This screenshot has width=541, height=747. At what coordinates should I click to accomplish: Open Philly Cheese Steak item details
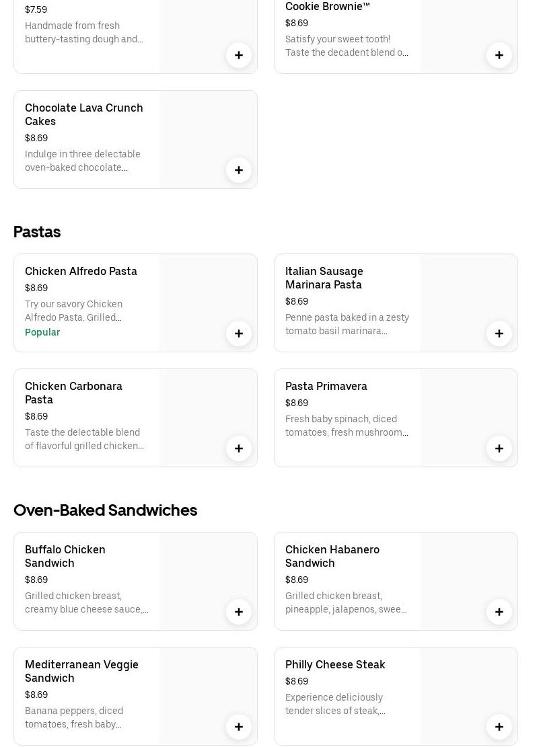pos(335,664)
